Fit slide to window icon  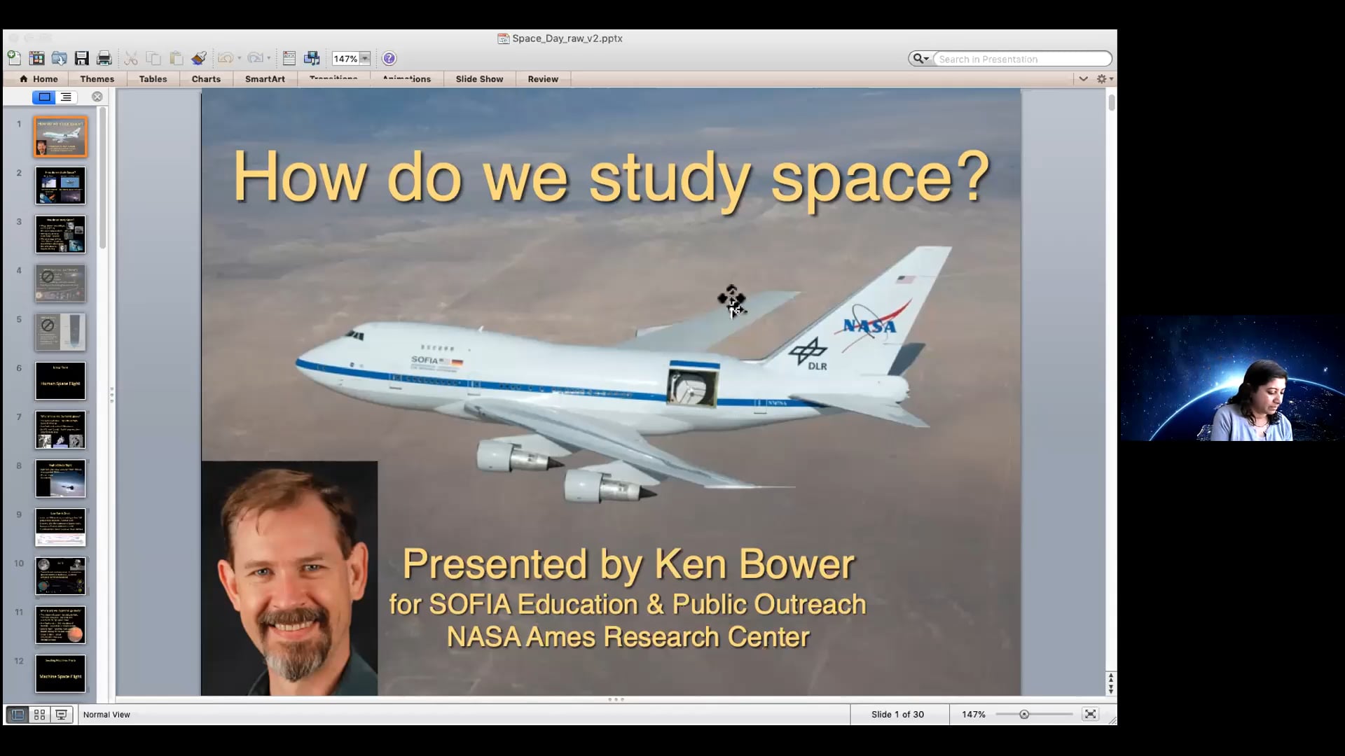(1090, 714)
